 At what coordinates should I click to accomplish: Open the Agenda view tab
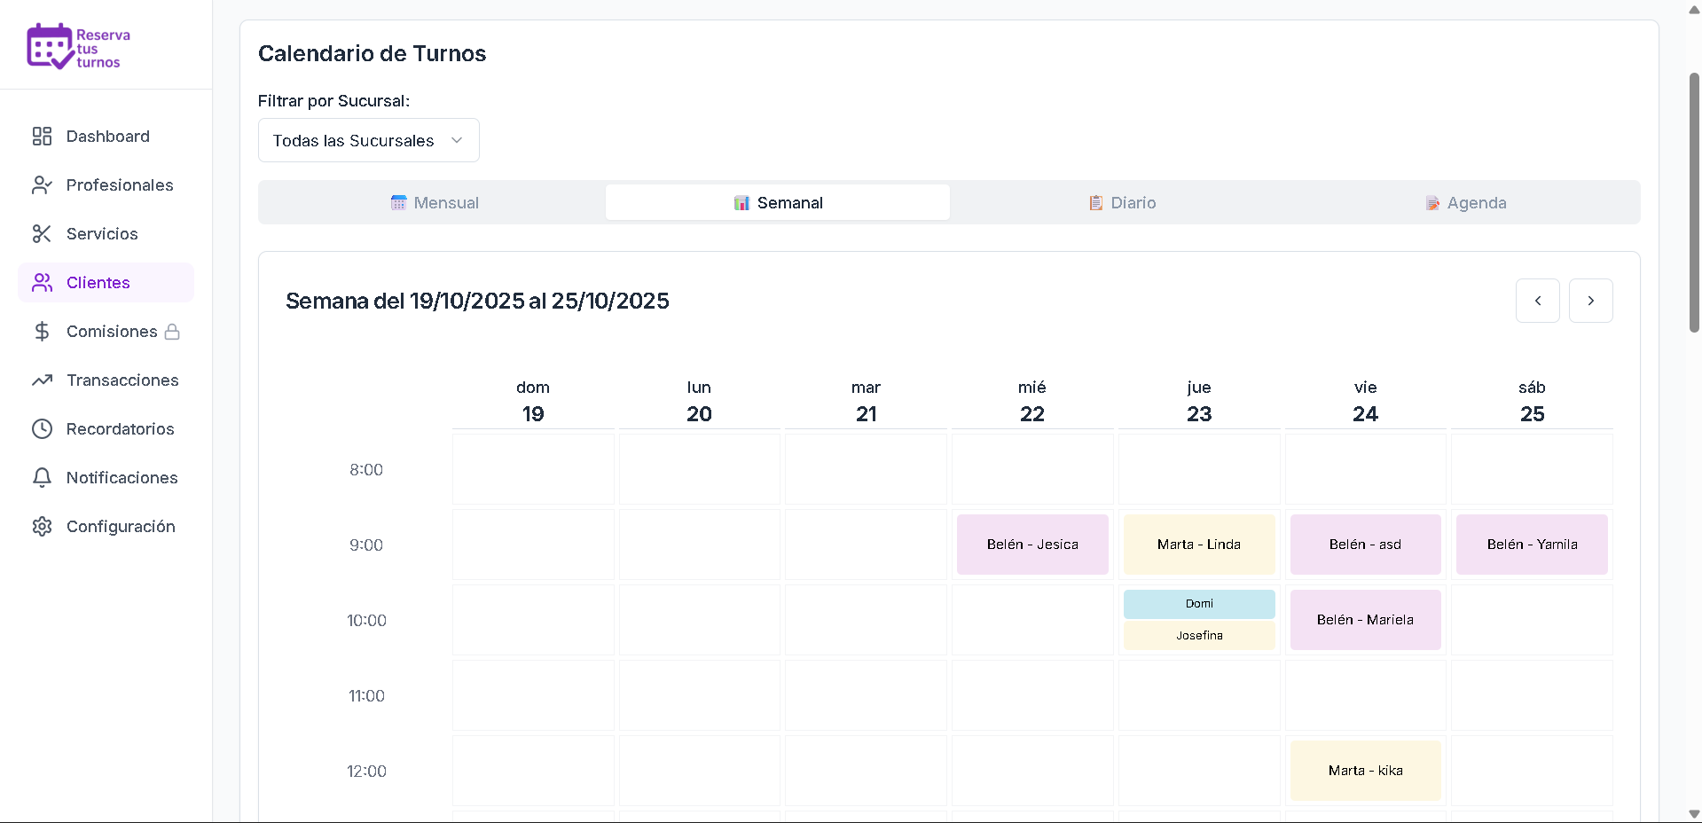[1466, 202]
